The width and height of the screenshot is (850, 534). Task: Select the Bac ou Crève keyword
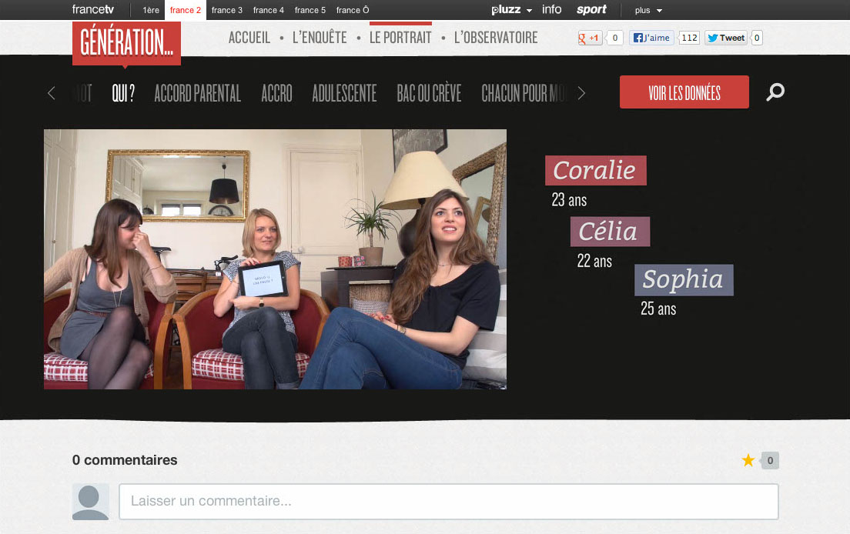click(429, 93)
